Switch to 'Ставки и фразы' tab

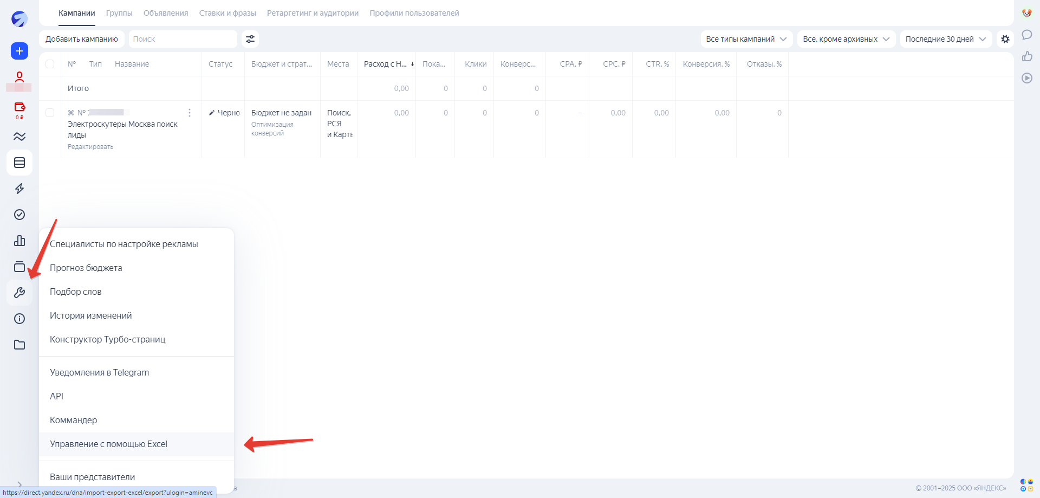pyautogui.click(x=227, y=13)
